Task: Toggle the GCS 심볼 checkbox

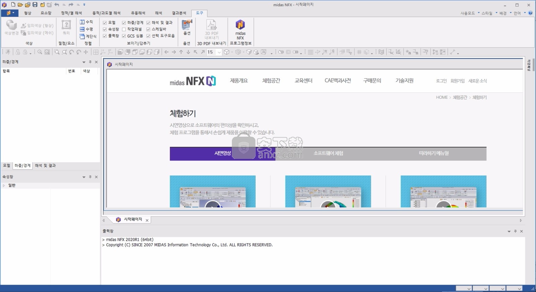Action: (124, 36)
